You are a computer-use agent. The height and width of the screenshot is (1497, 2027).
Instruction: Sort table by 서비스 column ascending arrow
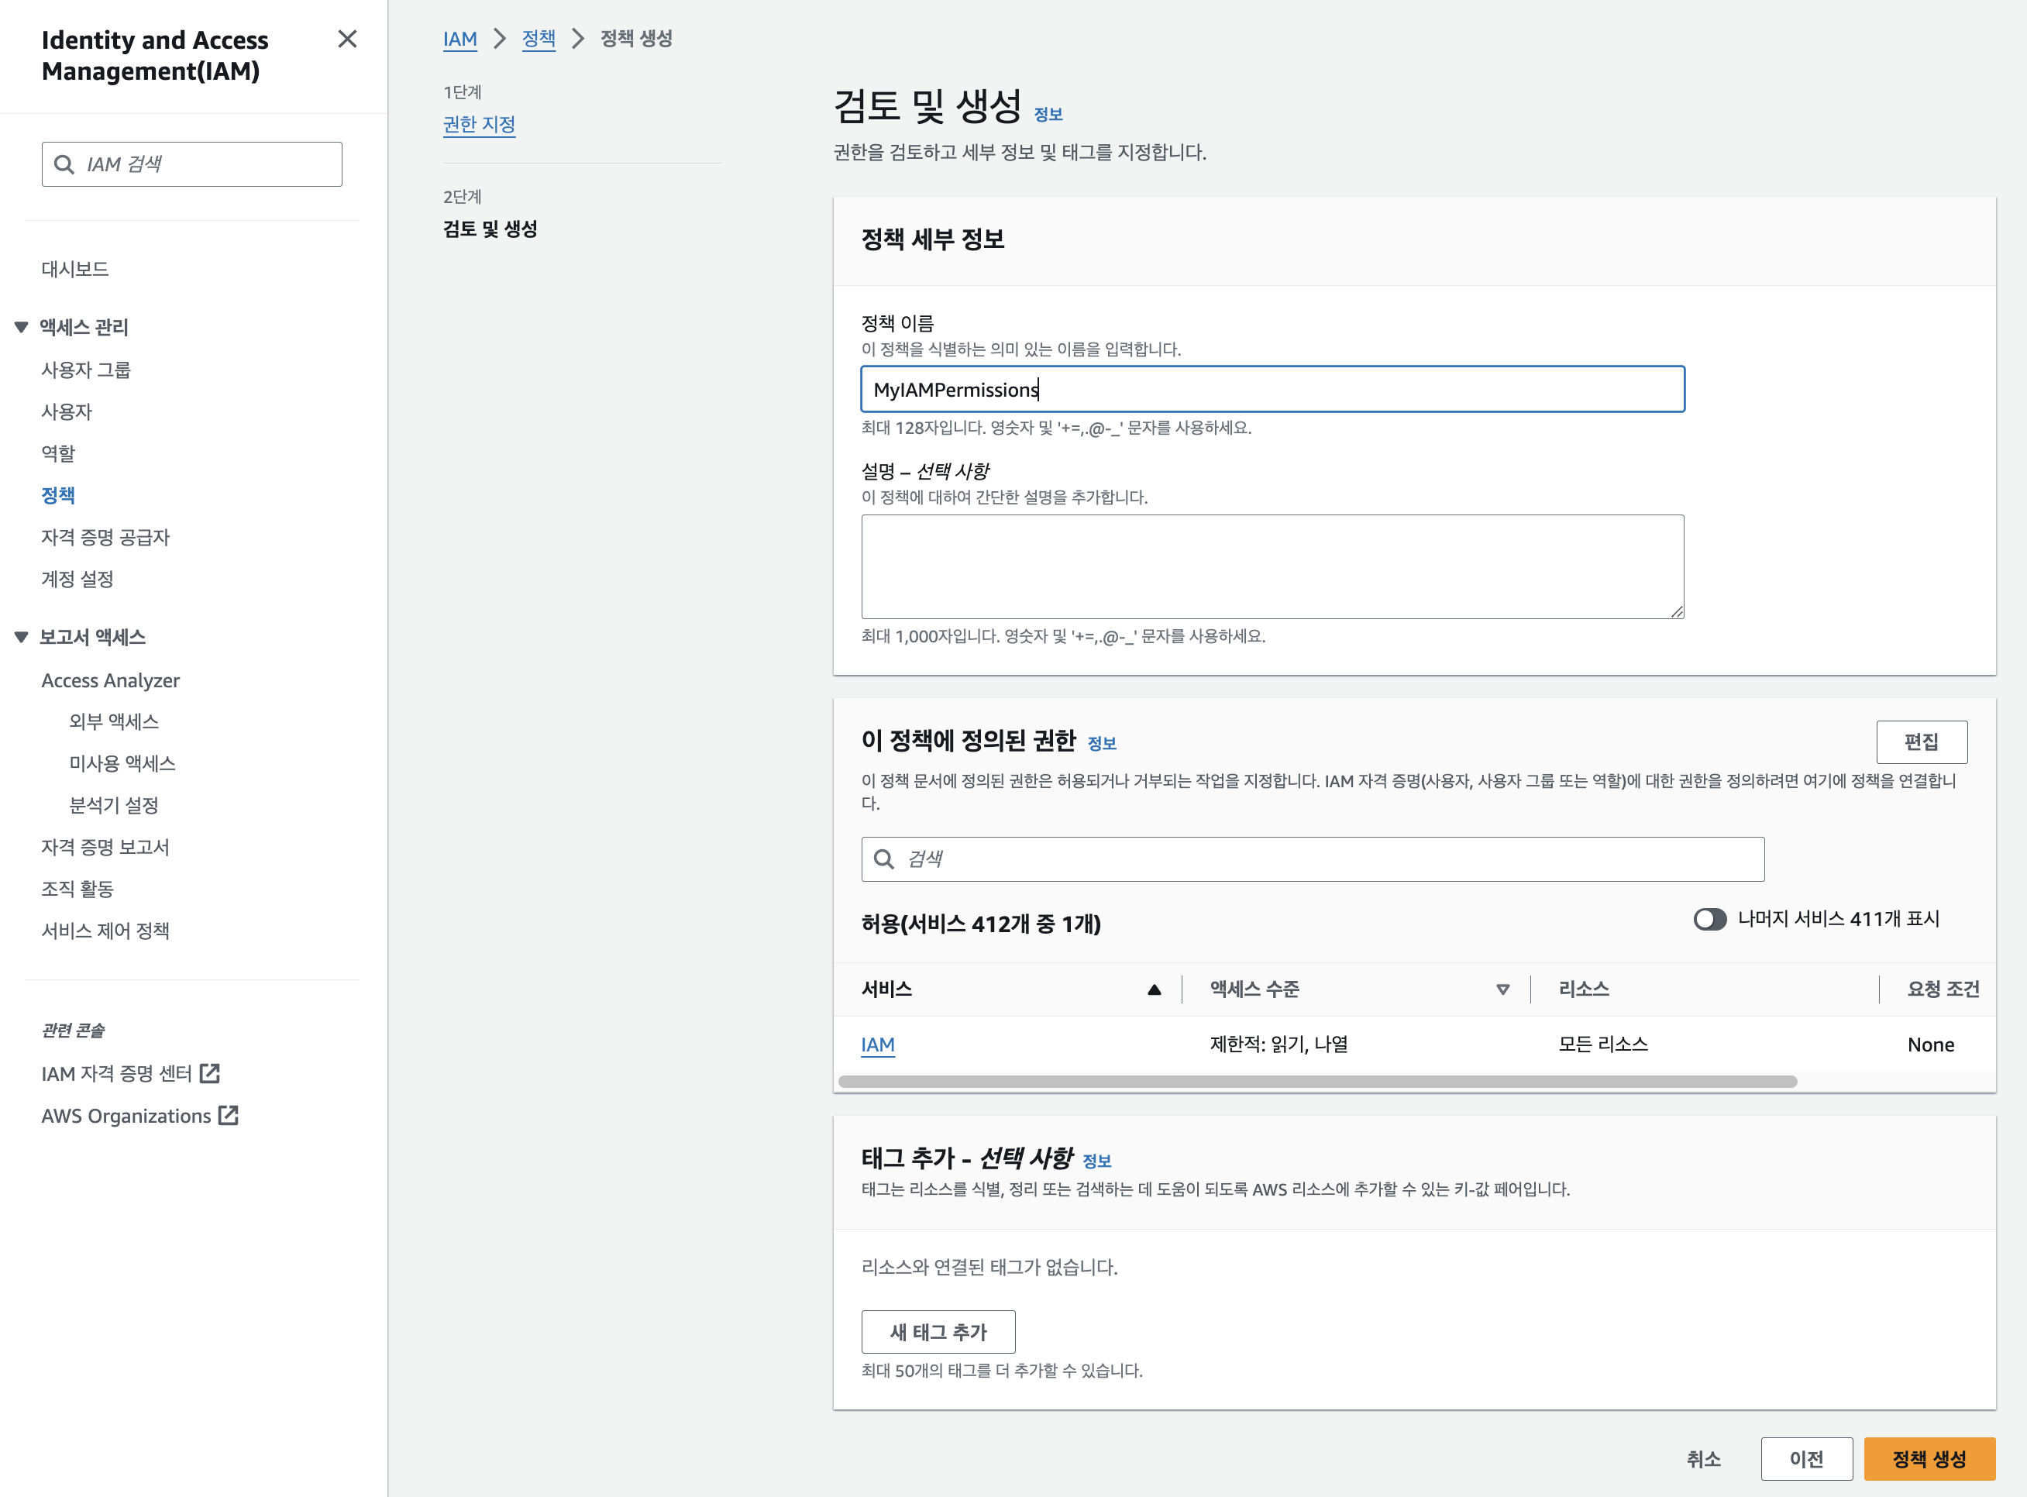pyautogui.click(x=1154, y=989)
